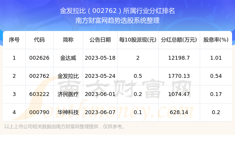Select stock code 000790
This screenshot has width=235, height=141.
[x=39, y=112]
